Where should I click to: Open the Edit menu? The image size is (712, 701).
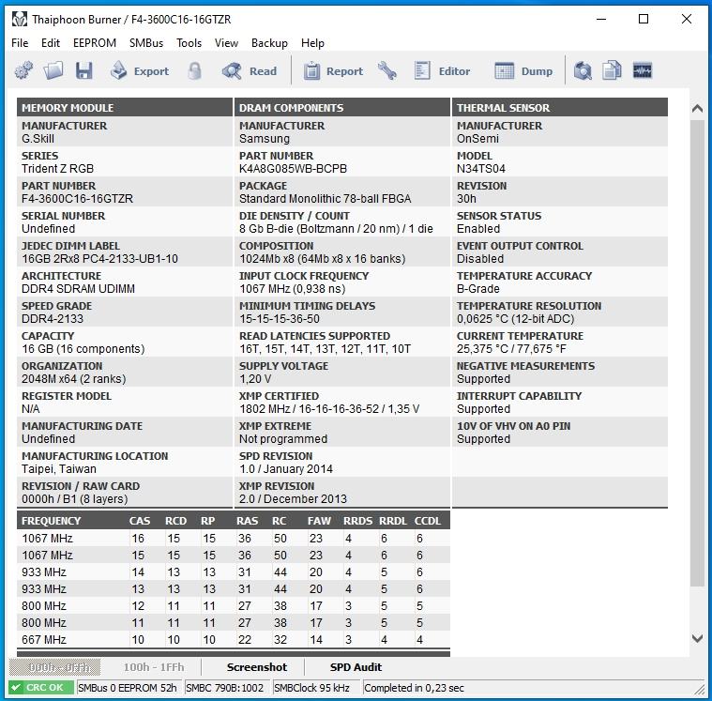coord(51,43)
